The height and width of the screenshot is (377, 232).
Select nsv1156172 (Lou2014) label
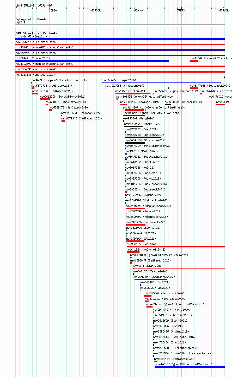coord(131,91)
